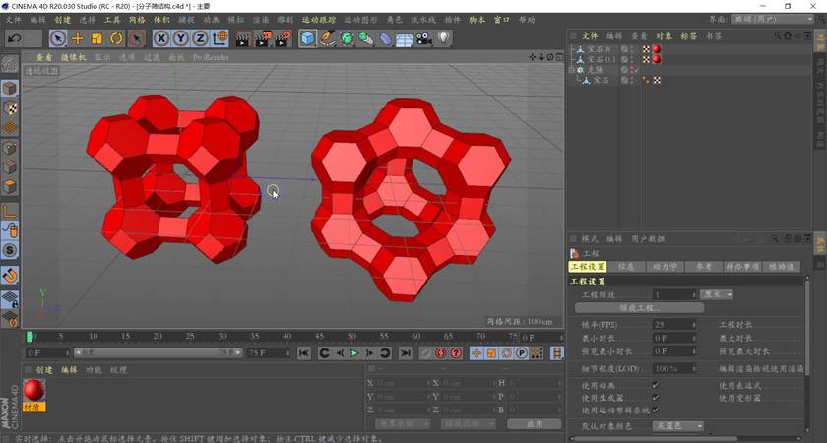Select the red 材质 material sphere

pos(35,391)
